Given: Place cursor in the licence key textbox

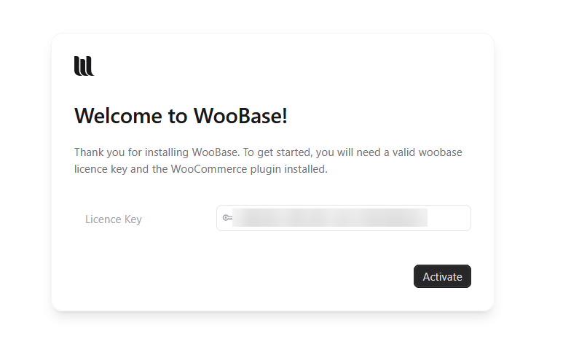Looking at the screenshot, I should 343,218.
